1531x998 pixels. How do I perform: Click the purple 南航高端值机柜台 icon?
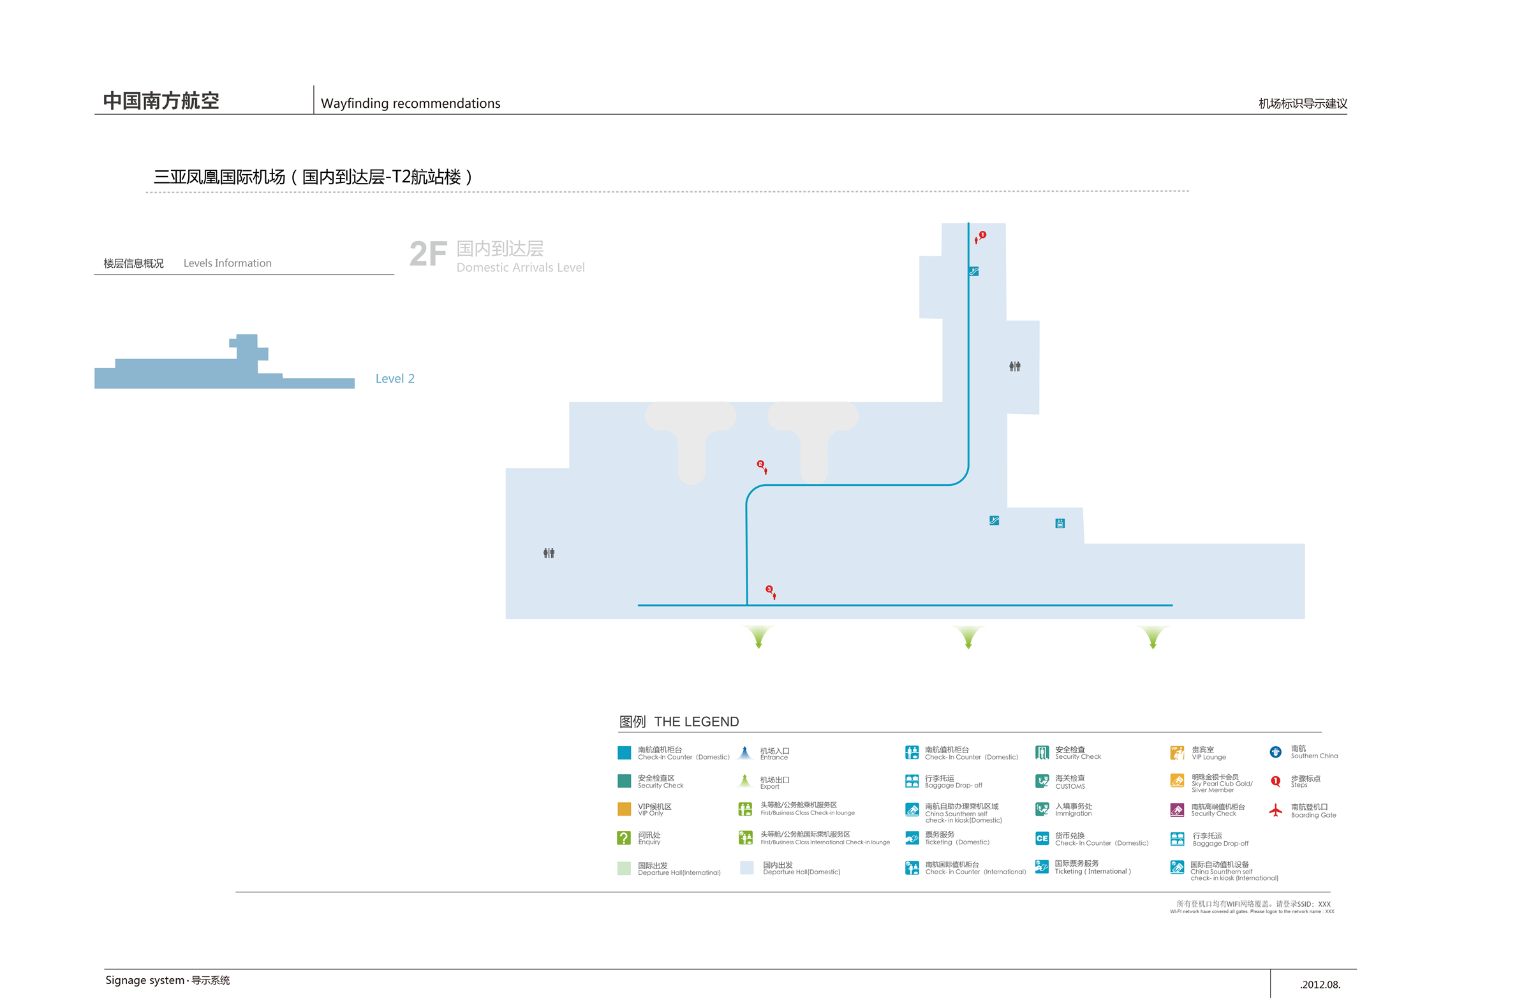click(x=1177, y=811)
